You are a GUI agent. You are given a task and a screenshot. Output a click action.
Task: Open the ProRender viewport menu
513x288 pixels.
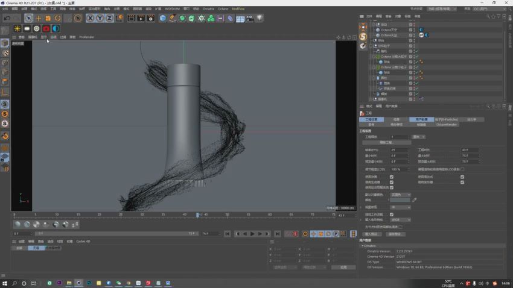[x=87, y=37]
